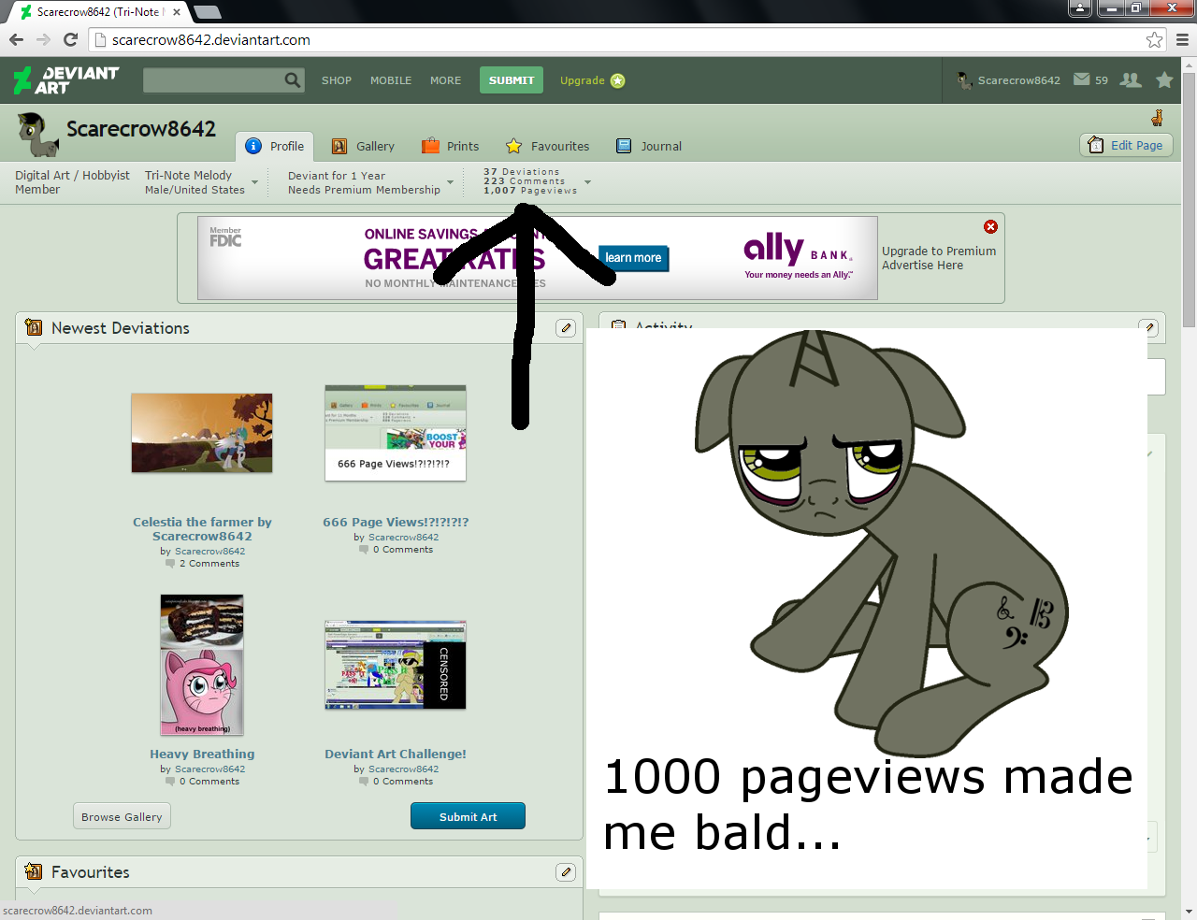Open the MOBILE menu
Image resolution: width=1197 pixels, height=920 pixels.
[x=391, y=80]
